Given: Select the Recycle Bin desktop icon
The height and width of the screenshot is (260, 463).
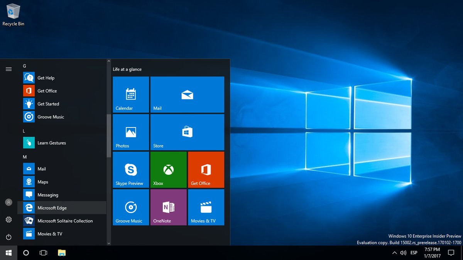Looking at the screenshot, I should pos(13,15).
